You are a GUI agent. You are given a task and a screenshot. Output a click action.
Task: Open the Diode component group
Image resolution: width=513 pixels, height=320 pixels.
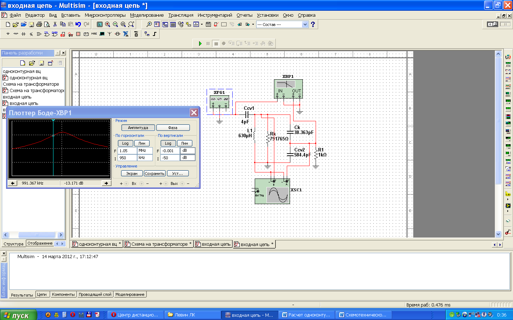[24, 34]
